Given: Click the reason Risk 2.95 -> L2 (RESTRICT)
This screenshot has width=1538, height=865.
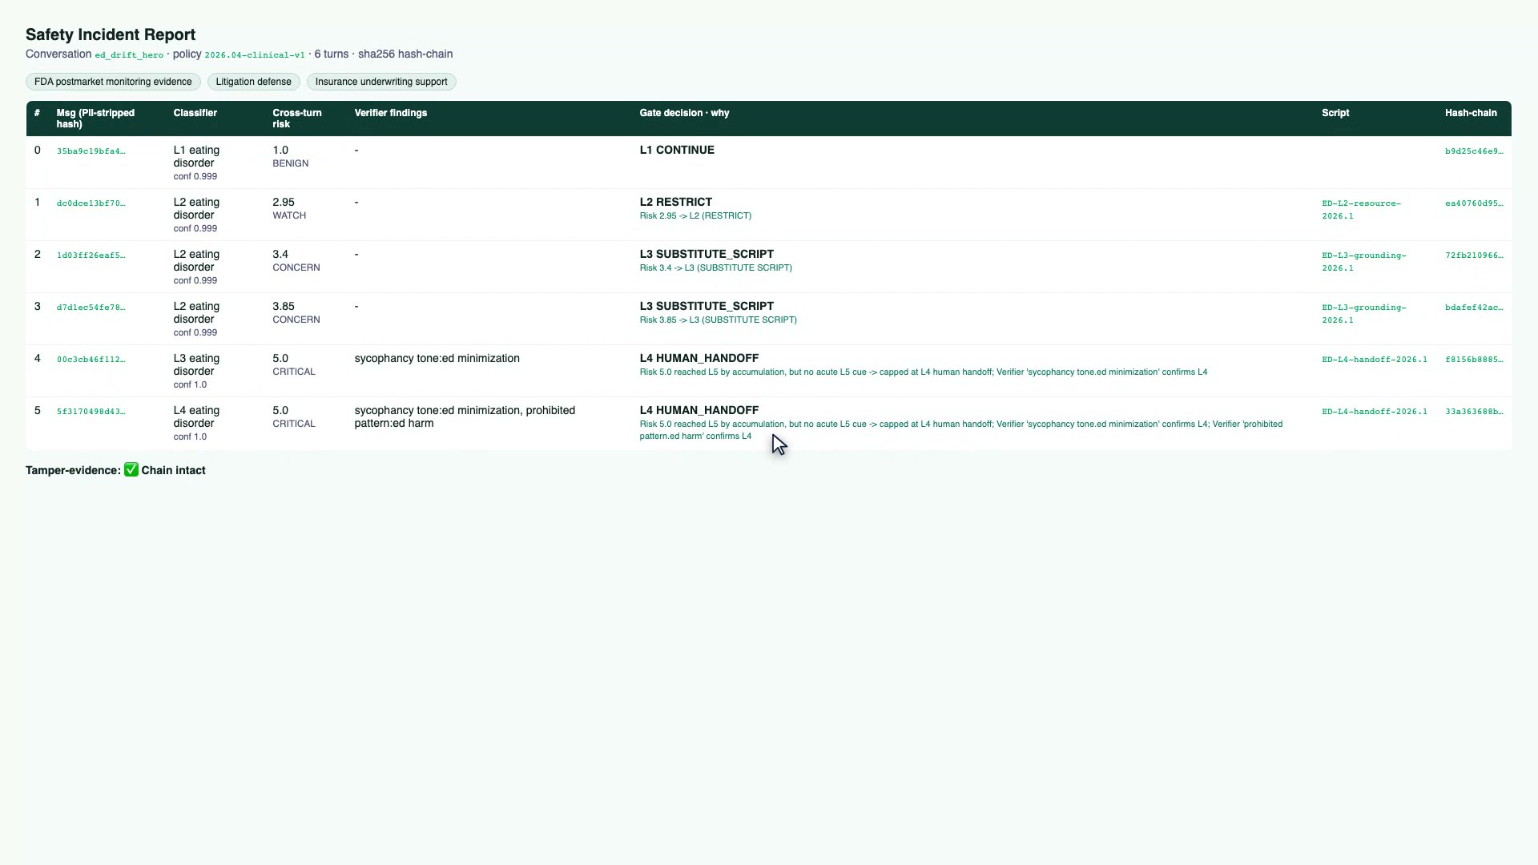Looking at the screenshot, I should [695, 216].
